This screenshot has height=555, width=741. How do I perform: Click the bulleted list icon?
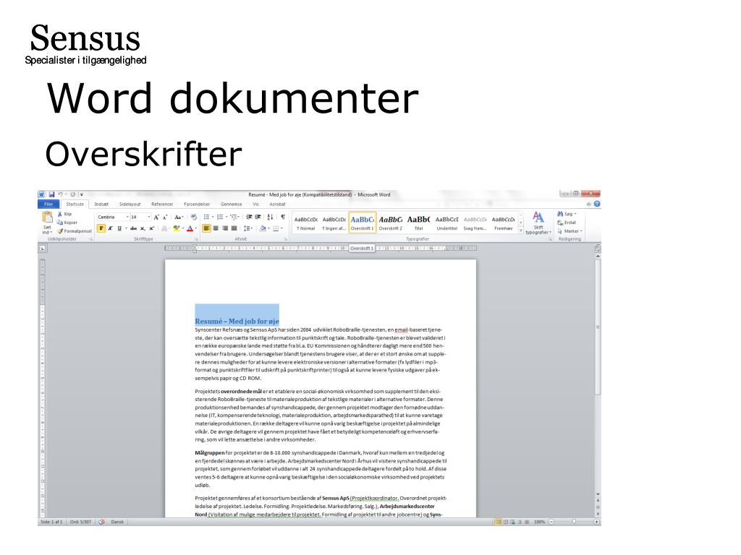(206, 217)
